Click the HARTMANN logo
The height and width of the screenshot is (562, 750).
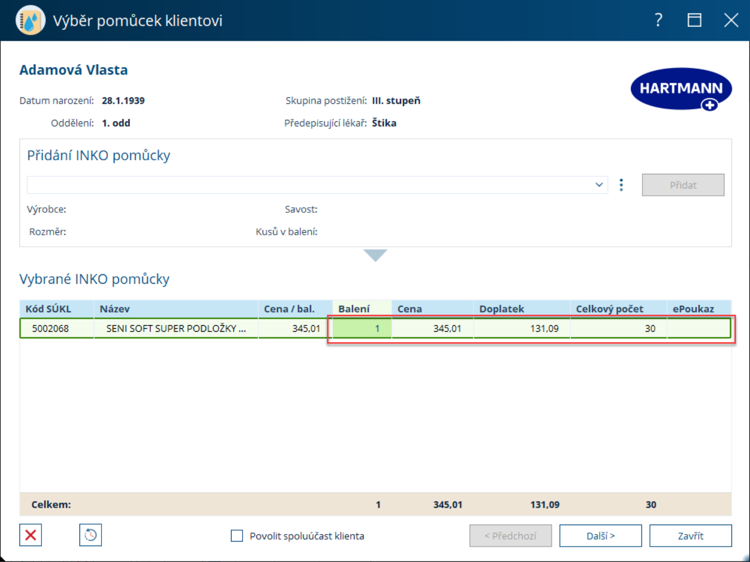681,89
